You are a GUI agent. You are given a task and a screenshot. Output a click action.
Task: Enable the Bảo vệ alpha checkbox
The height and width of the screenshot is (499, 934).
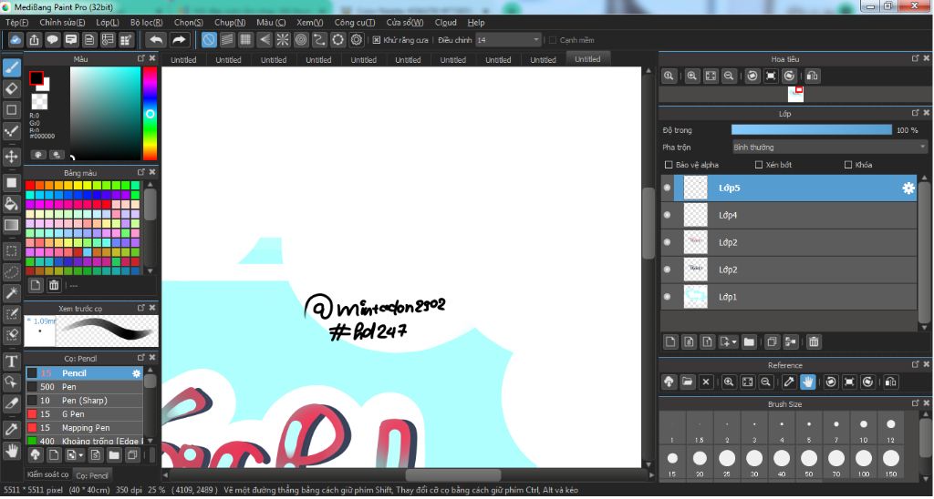pyautogui.click(x=668, y=165)
